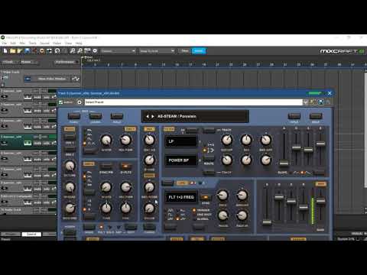
Task: Click the LFO PHASE knob
Action: [222, 215]
